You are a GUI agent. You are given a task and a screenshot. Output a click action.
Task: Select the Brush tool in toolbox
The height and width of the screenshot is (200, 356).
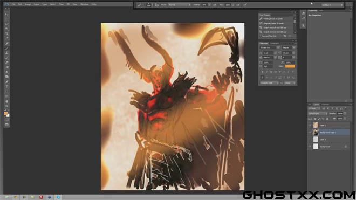pyautogui.click(x=7, y=48)
